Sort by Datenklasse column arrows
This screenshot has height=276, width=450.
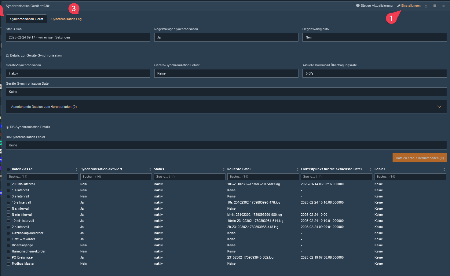(76, 169)
